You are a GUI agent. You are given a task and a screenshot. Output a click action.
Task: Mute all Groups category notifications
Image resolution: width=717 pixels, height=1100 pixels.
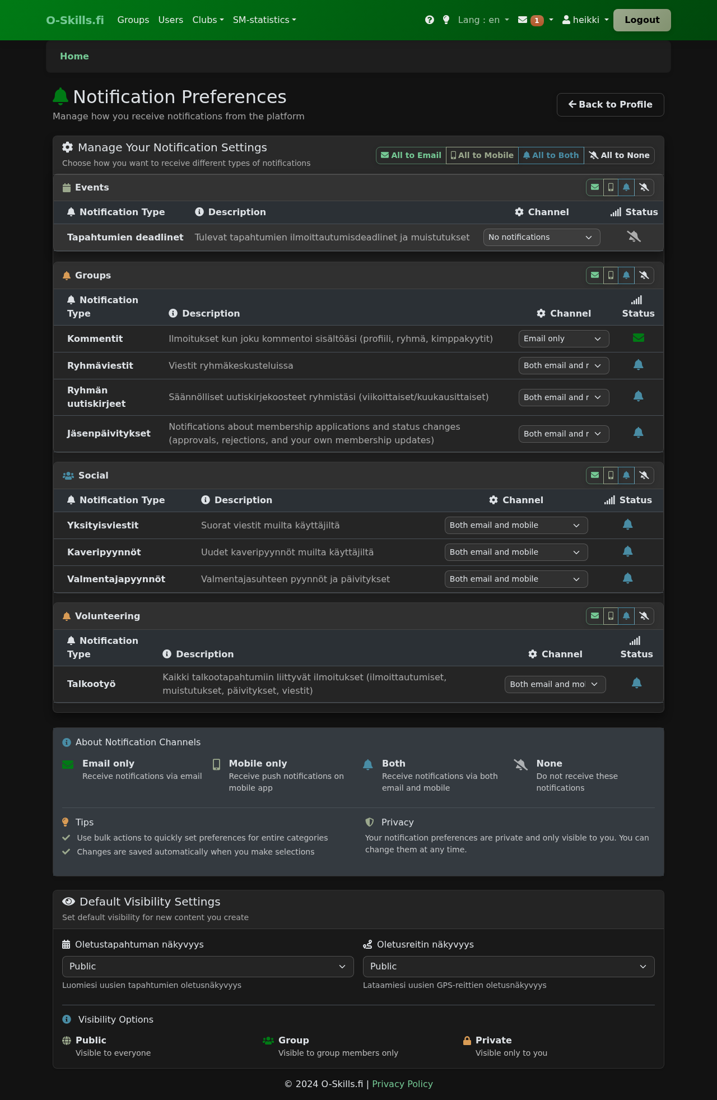(x=644, y=275)
